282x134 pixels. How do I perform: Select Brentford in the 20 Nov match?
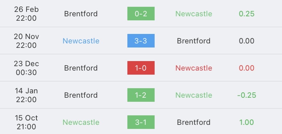194,41
